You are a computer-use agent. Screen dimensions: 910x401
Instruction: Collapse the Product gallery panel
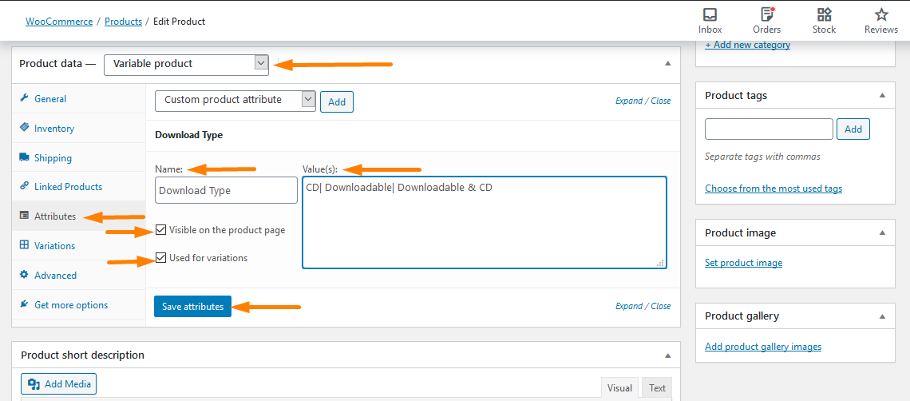click(x=882, y=316)
